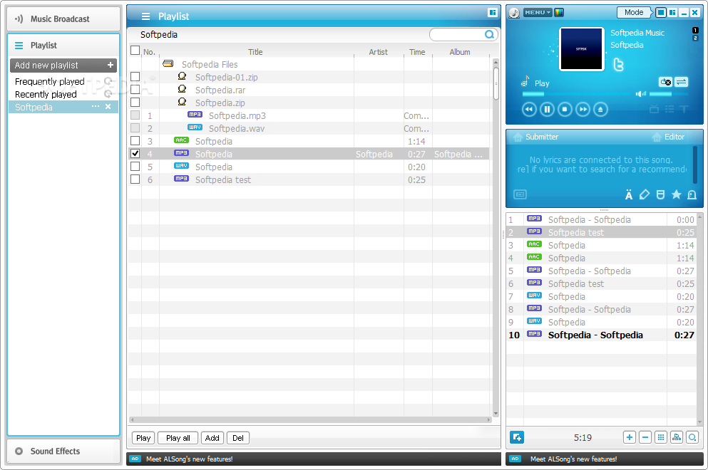Collapse the Softpedia Files folder
708x470 pixels.
168,63
